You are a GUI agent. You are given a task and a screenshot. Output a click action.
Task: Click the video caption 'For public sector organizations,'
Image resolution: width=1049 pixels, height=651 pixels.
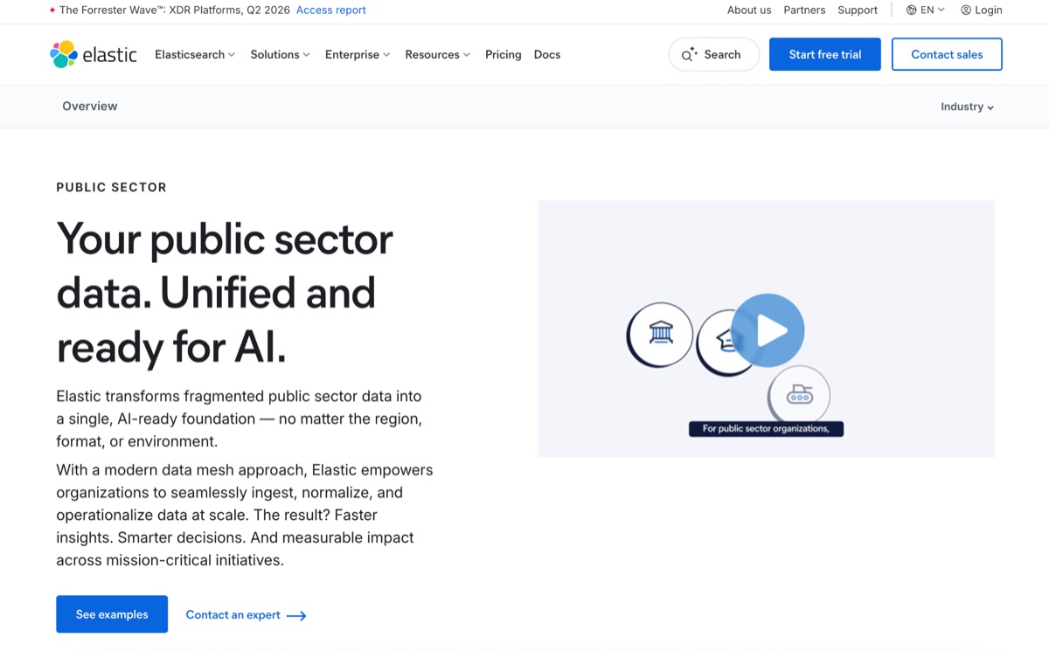pos(766,429)
